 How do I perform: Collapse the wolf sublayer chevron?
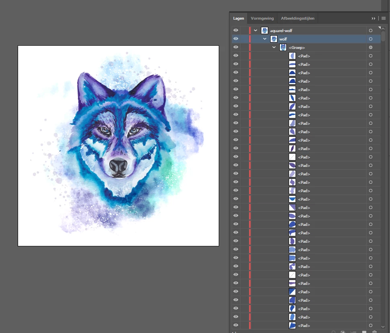(265, 39)
